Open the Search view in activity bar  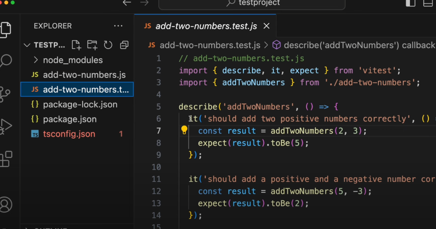(6, 61)
